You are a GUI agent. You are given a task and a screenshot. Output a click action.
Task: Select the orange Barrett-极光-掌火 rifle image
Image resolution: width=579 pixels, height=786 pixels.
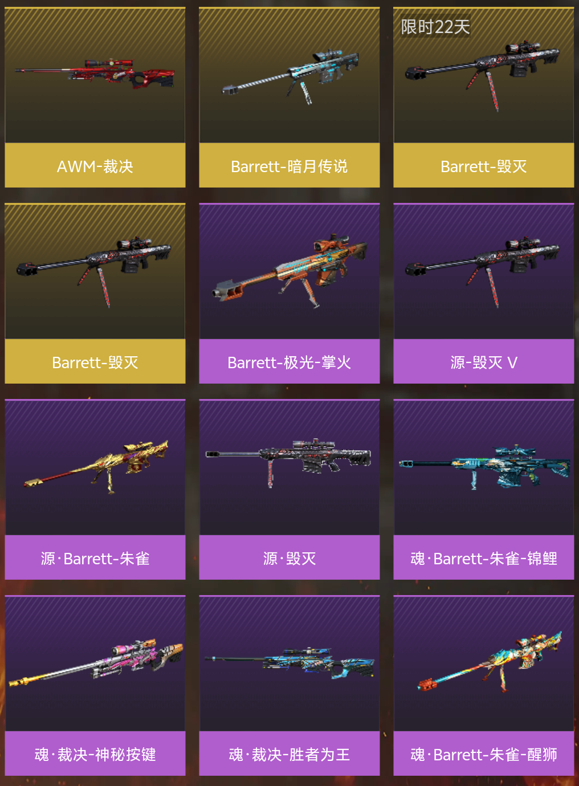pyautogui.click(x=289, y=270)
